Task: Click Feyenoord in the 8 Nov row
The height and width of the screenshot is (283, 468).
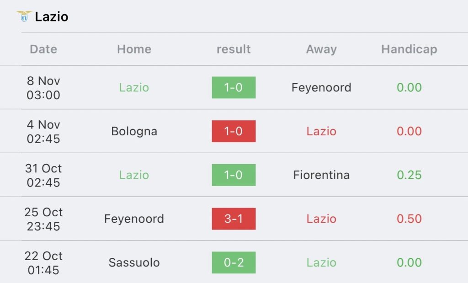Action: tap(321, 87)
